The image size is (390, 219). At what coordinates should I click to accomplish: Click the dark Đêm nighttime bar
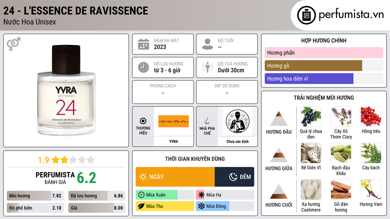(x=234, y=177)
